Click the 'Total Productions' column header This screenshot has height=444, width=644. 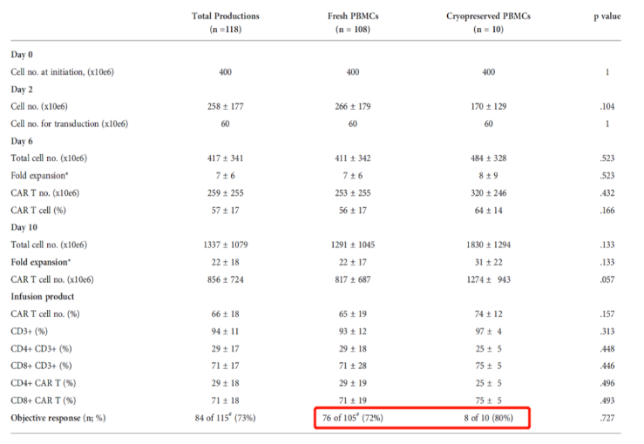(225, 16)
